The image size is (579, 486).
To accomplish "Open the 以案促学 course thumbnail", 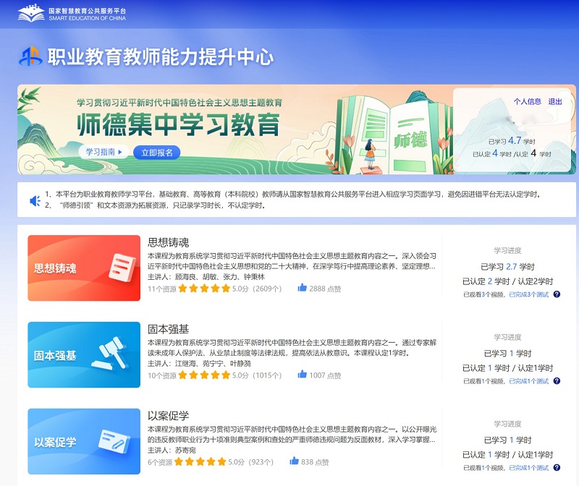I will point(84,441).
